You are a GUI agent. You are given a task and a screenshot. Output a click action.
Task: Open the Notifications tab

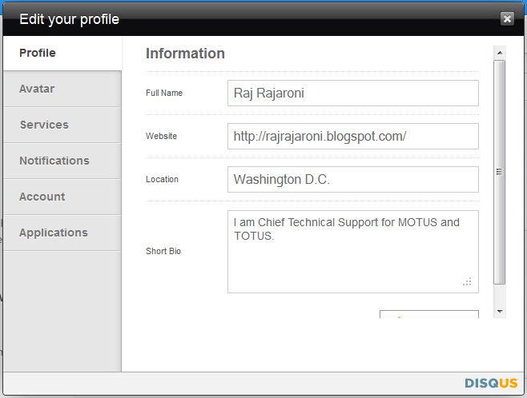click(62, 161)
